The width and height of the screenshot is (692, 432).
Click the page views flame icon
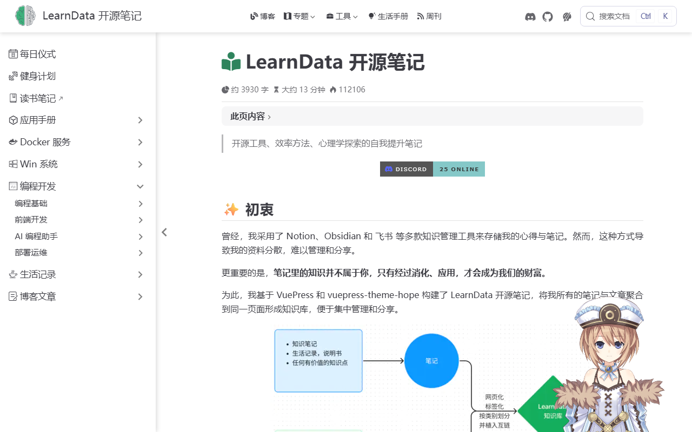(333, 90)
